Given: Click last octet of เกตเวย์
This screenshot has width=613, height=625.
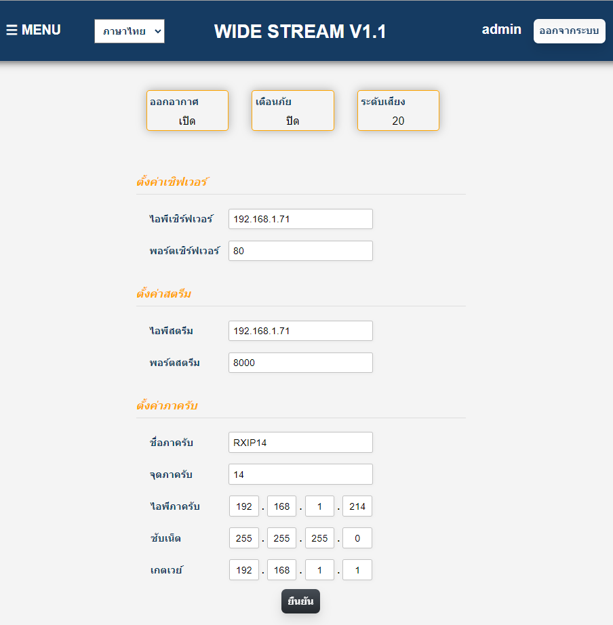Looking at the screenshot, I should tap(357, 570).
